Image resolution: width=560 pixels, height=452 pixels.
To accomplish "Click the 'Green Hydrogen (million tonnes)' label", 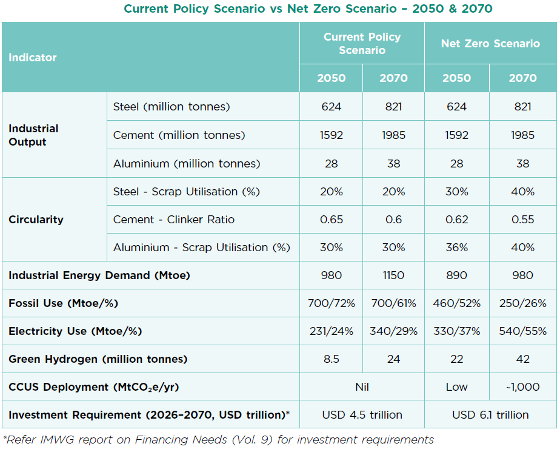I will (98, 359).
